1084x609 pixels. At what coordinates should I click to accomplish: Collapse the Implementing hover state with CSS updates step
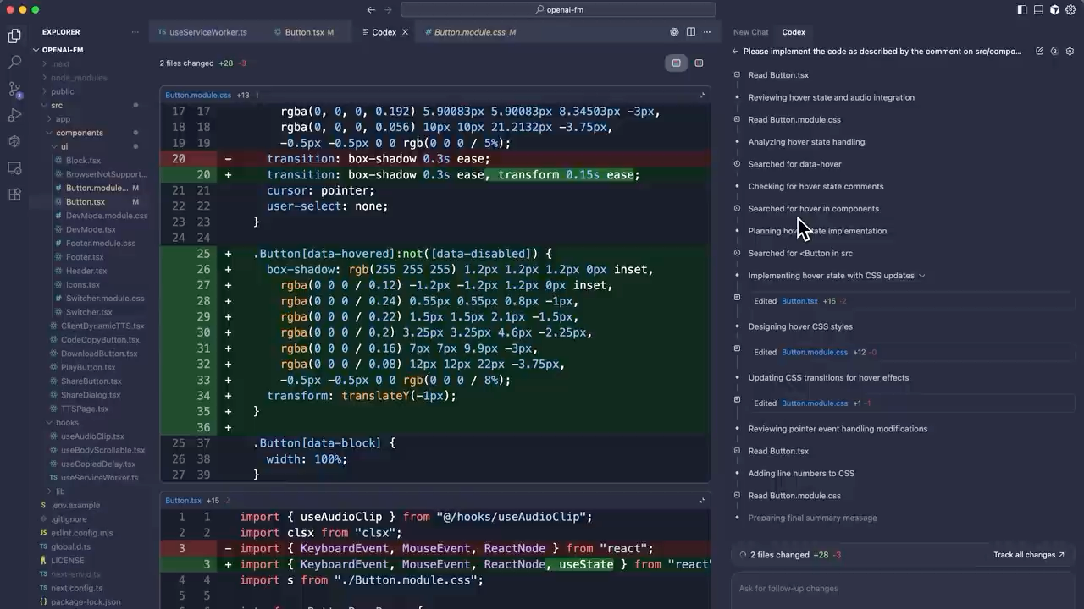point(921,275)
